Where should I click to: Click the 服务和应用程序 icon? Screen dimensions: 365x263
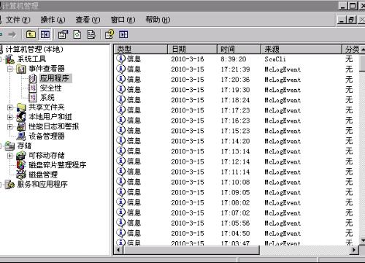(x=10, y=184)
